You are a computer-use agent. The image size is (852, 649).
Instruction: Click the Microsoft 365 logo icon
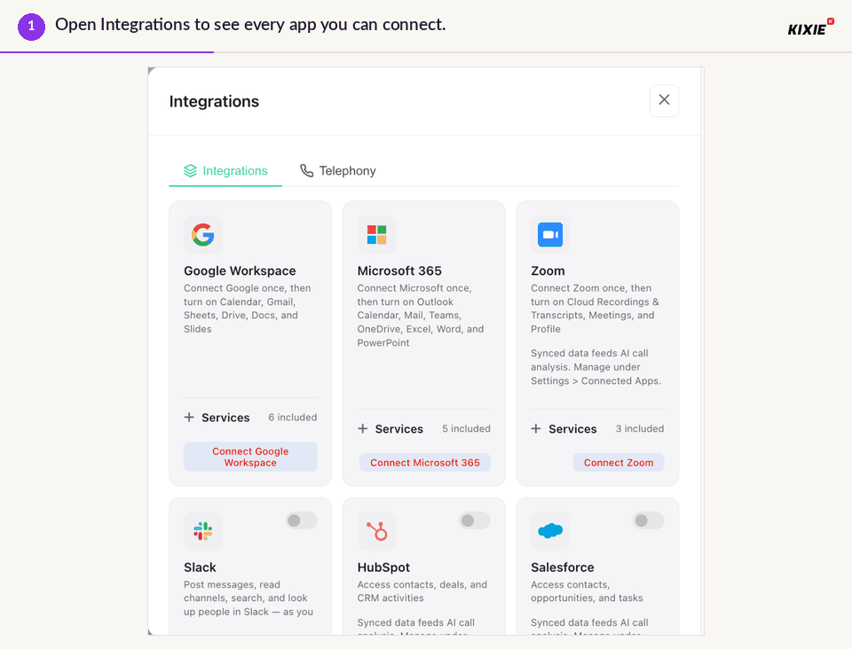(376, 235)
